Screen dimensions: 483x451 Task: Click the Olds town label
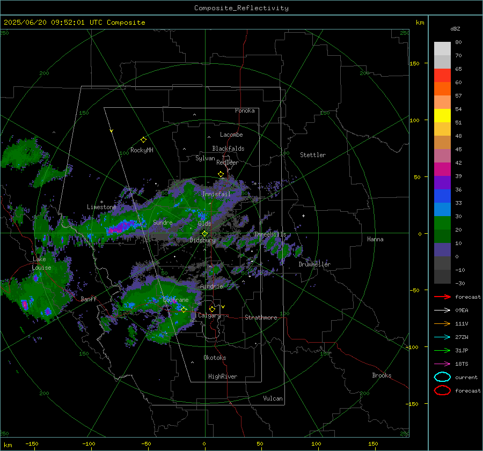point(204,224)
